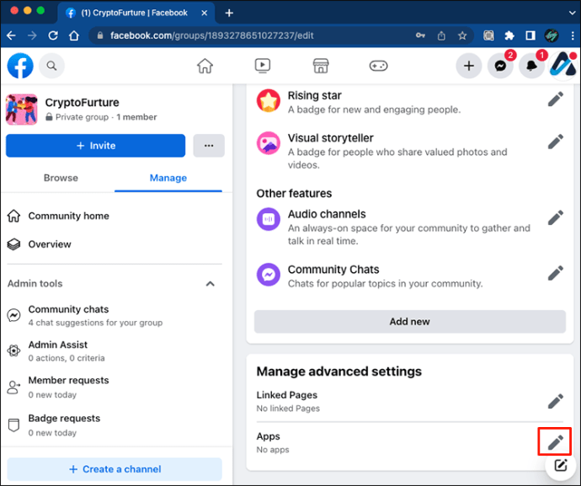This screenshot has height=486, width=581.
Task: Open the Watch video icon
Action: pos(262,66)
